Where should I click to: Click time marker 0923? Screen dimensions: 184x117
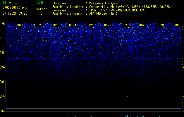tap(55, 25)
